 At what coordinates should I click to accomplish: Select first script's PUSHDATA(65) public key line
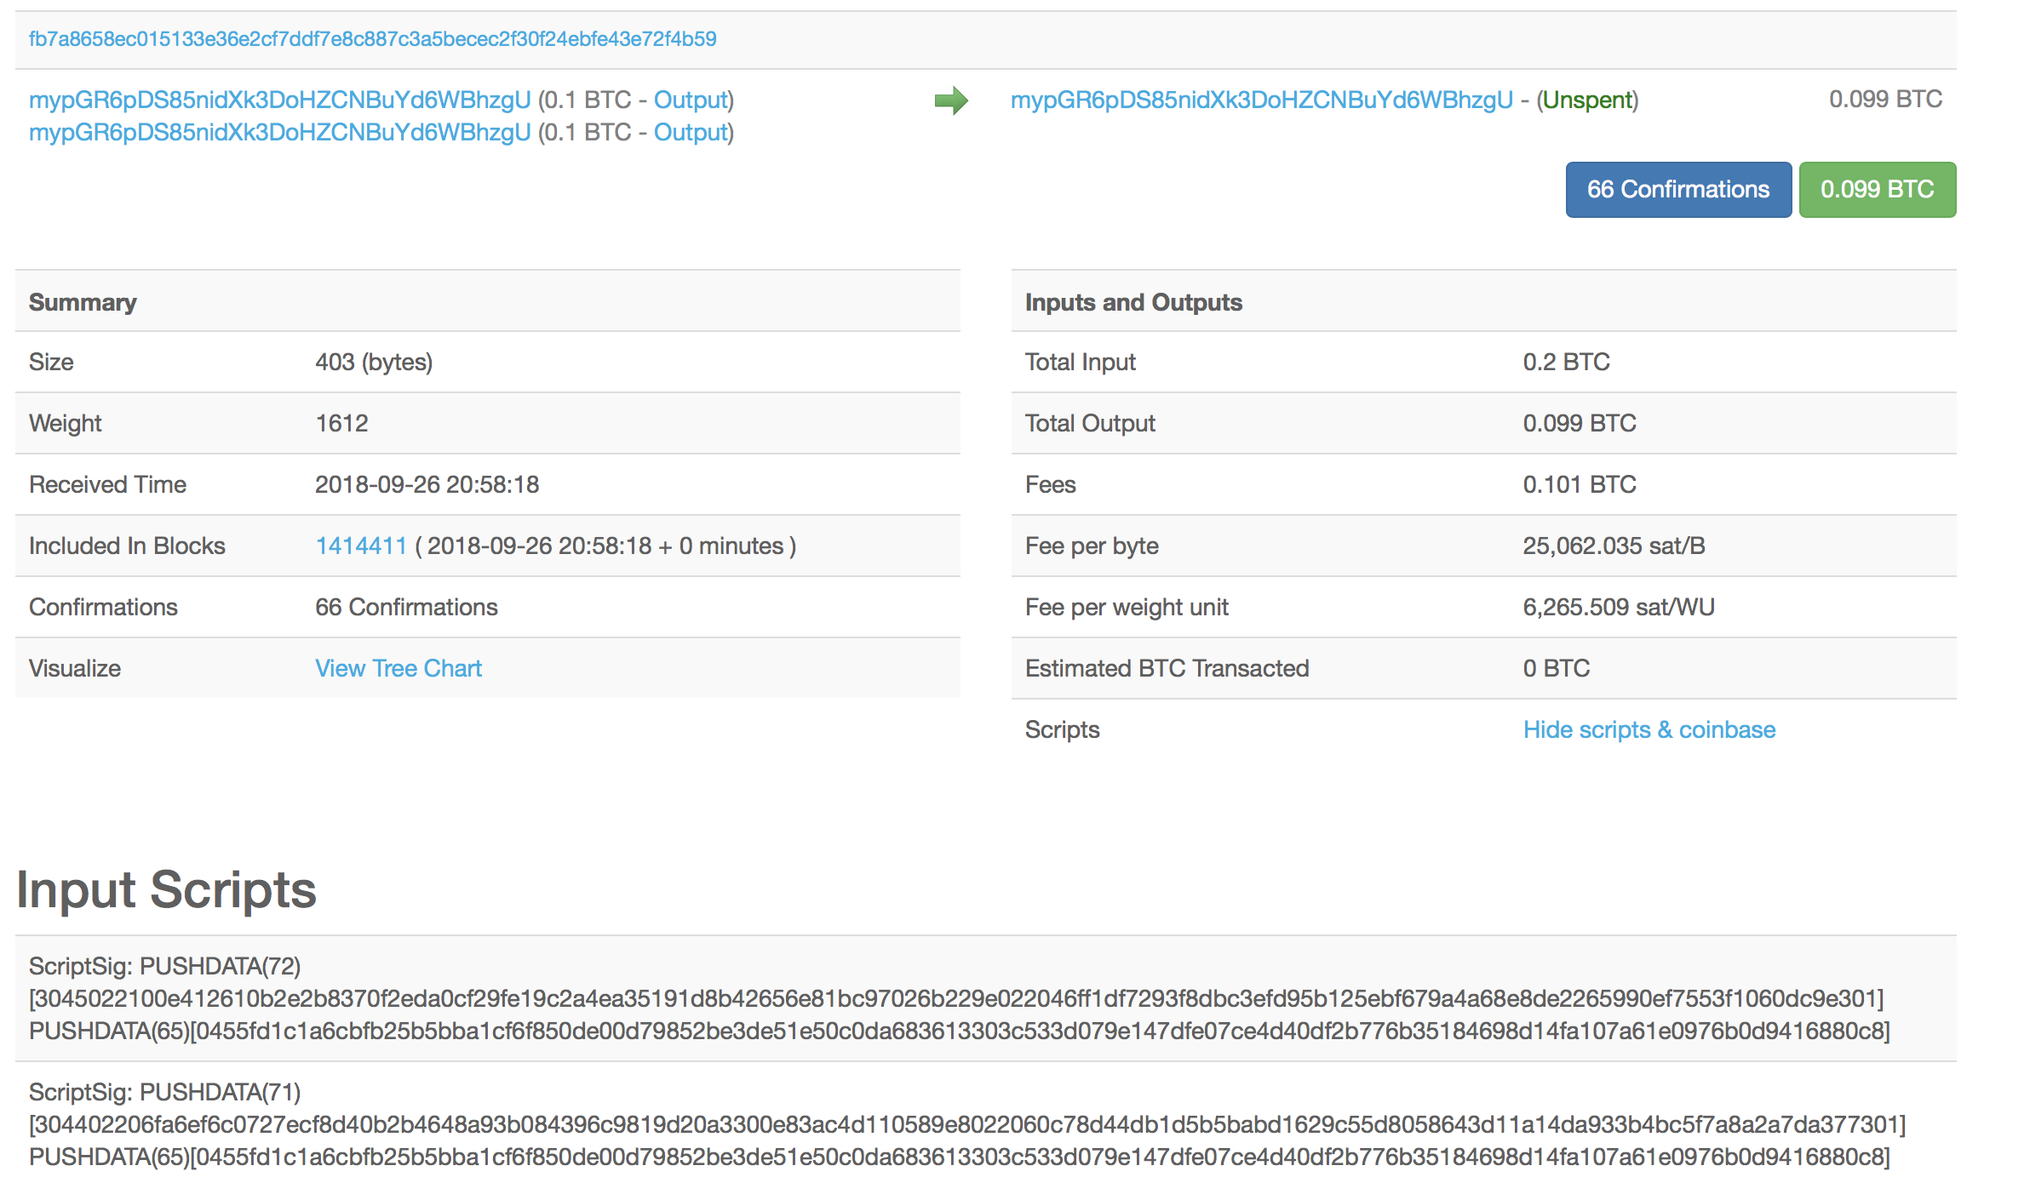pyautogui.click(x=960, y=1031)
